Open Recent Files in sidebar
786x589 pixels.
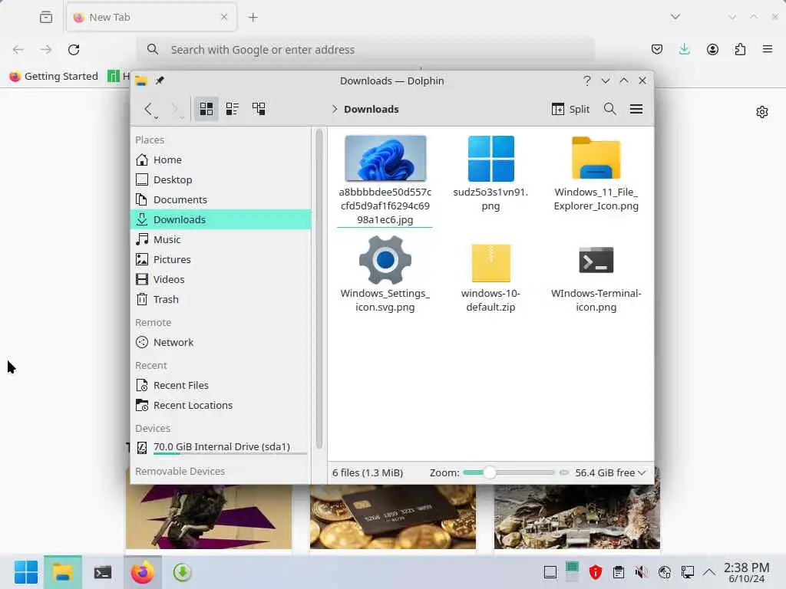click(x=220, y=385)
